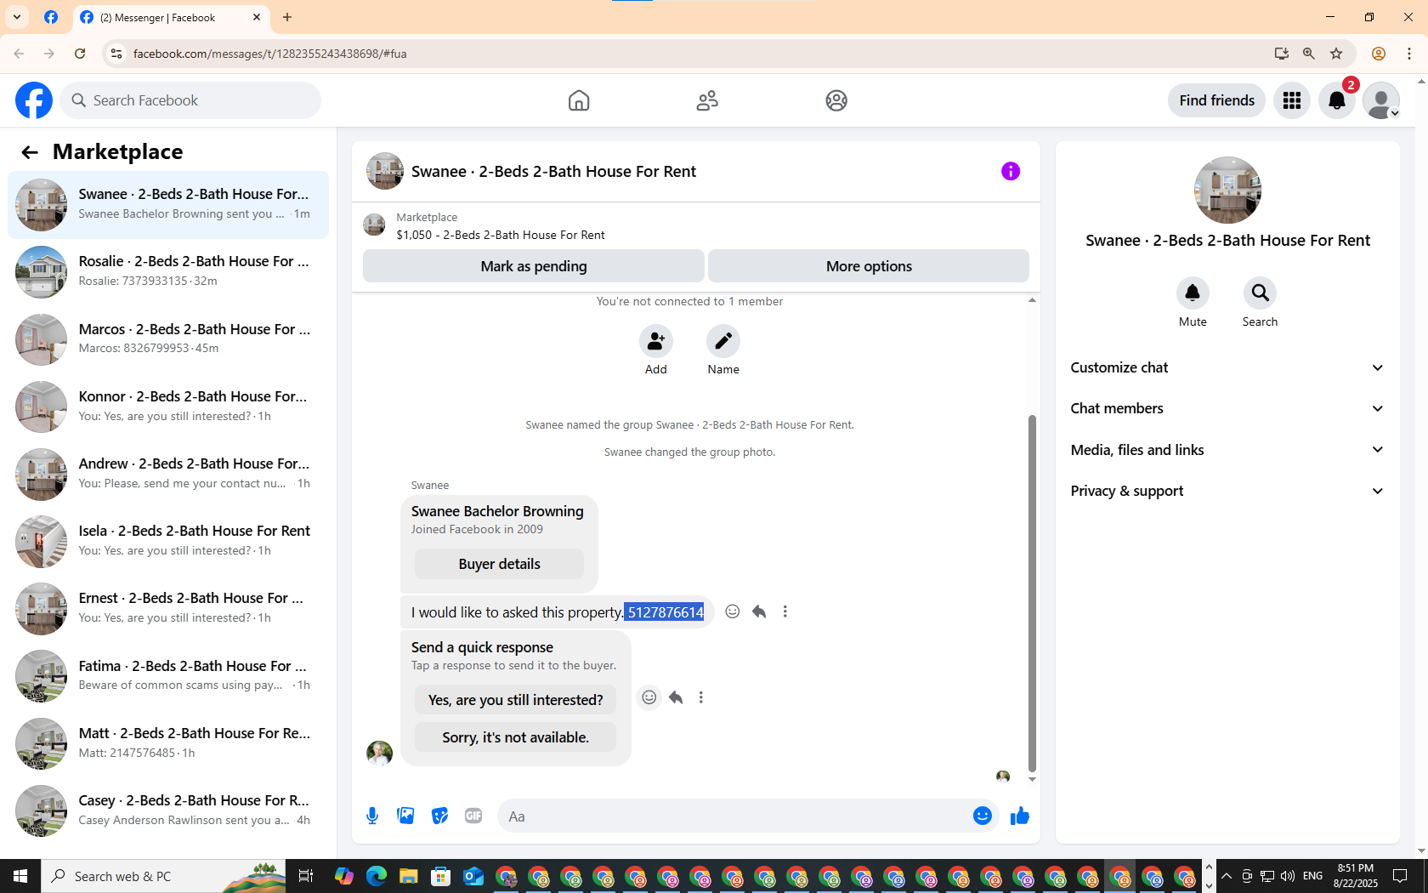The width and height of the screenshot is (1428, 893).
Task: Open the browser tab search dropdown
Action: click(x=17, y=17)
